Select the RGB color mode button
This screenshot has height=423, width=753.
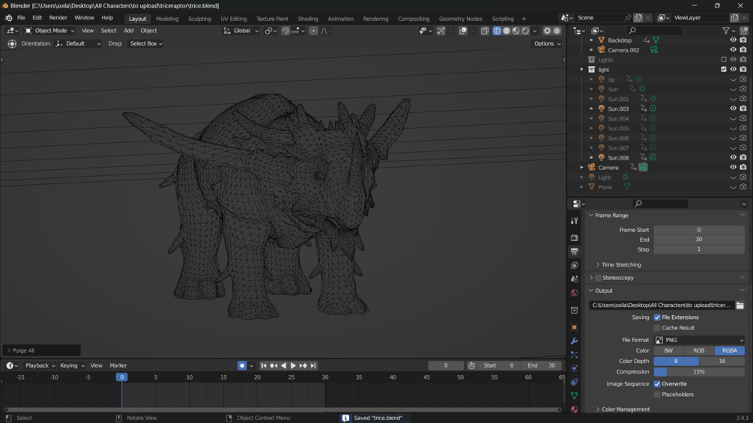click(x=698, y=350)
